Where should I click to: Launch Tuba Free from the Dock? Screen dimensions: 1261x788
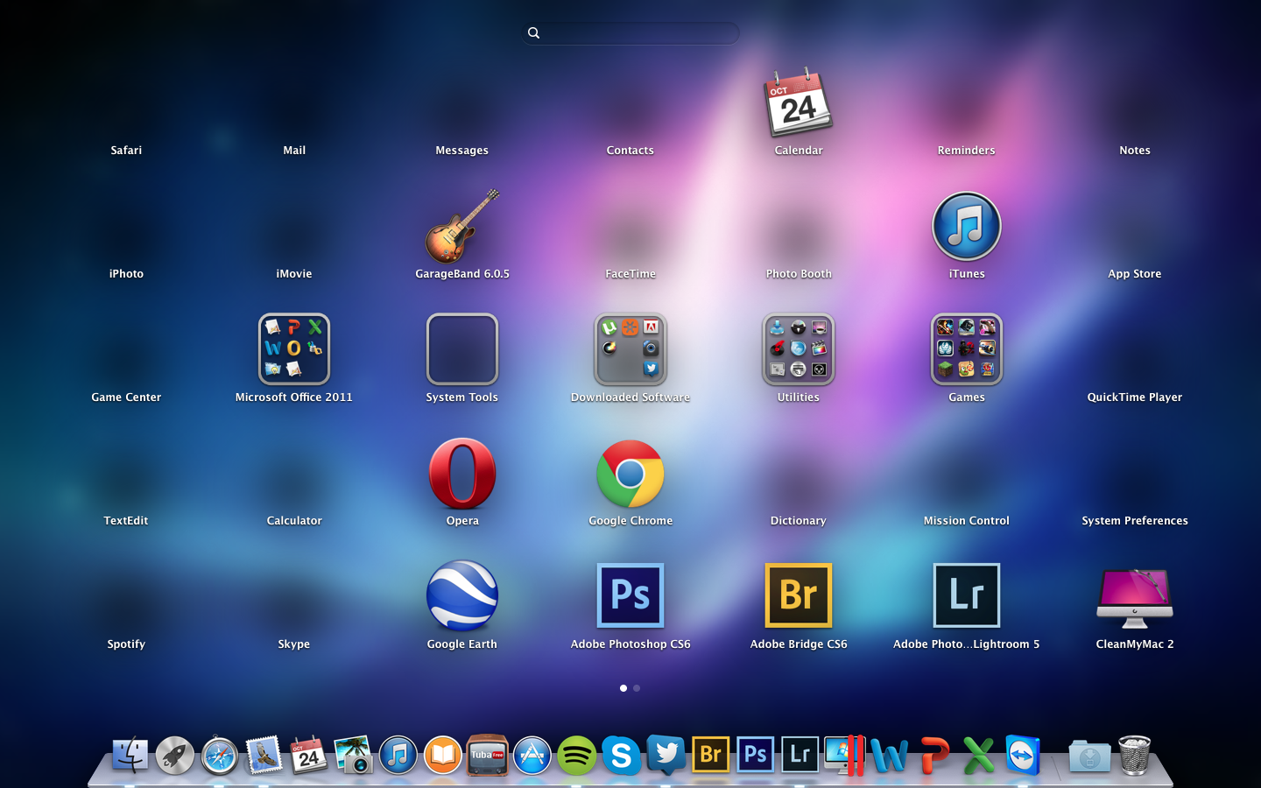[487, 755]
